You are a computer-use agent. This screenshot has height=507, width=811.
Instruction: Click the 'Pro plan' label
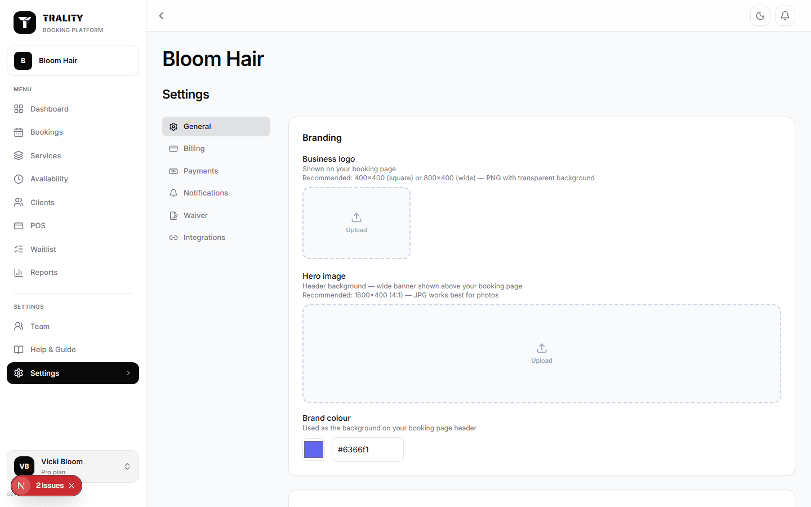tap(53, 472)
